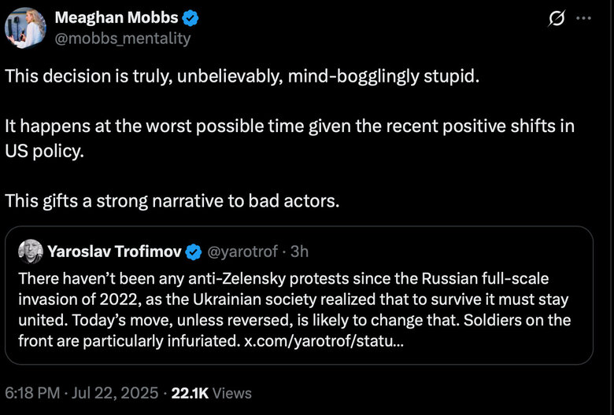Open the Grok explain-post icon

(x=556, y=19)
